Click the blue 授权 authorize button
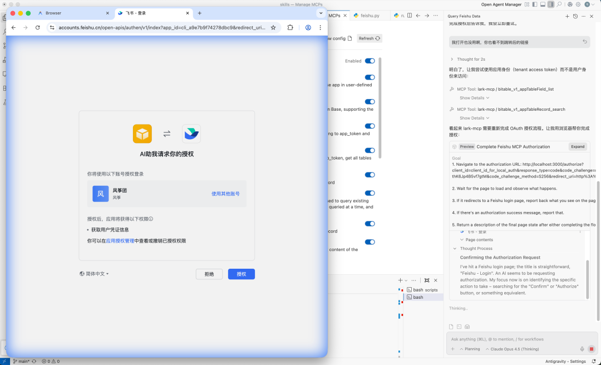The height and width of the screenshot is (365, 601). (241, 274)
